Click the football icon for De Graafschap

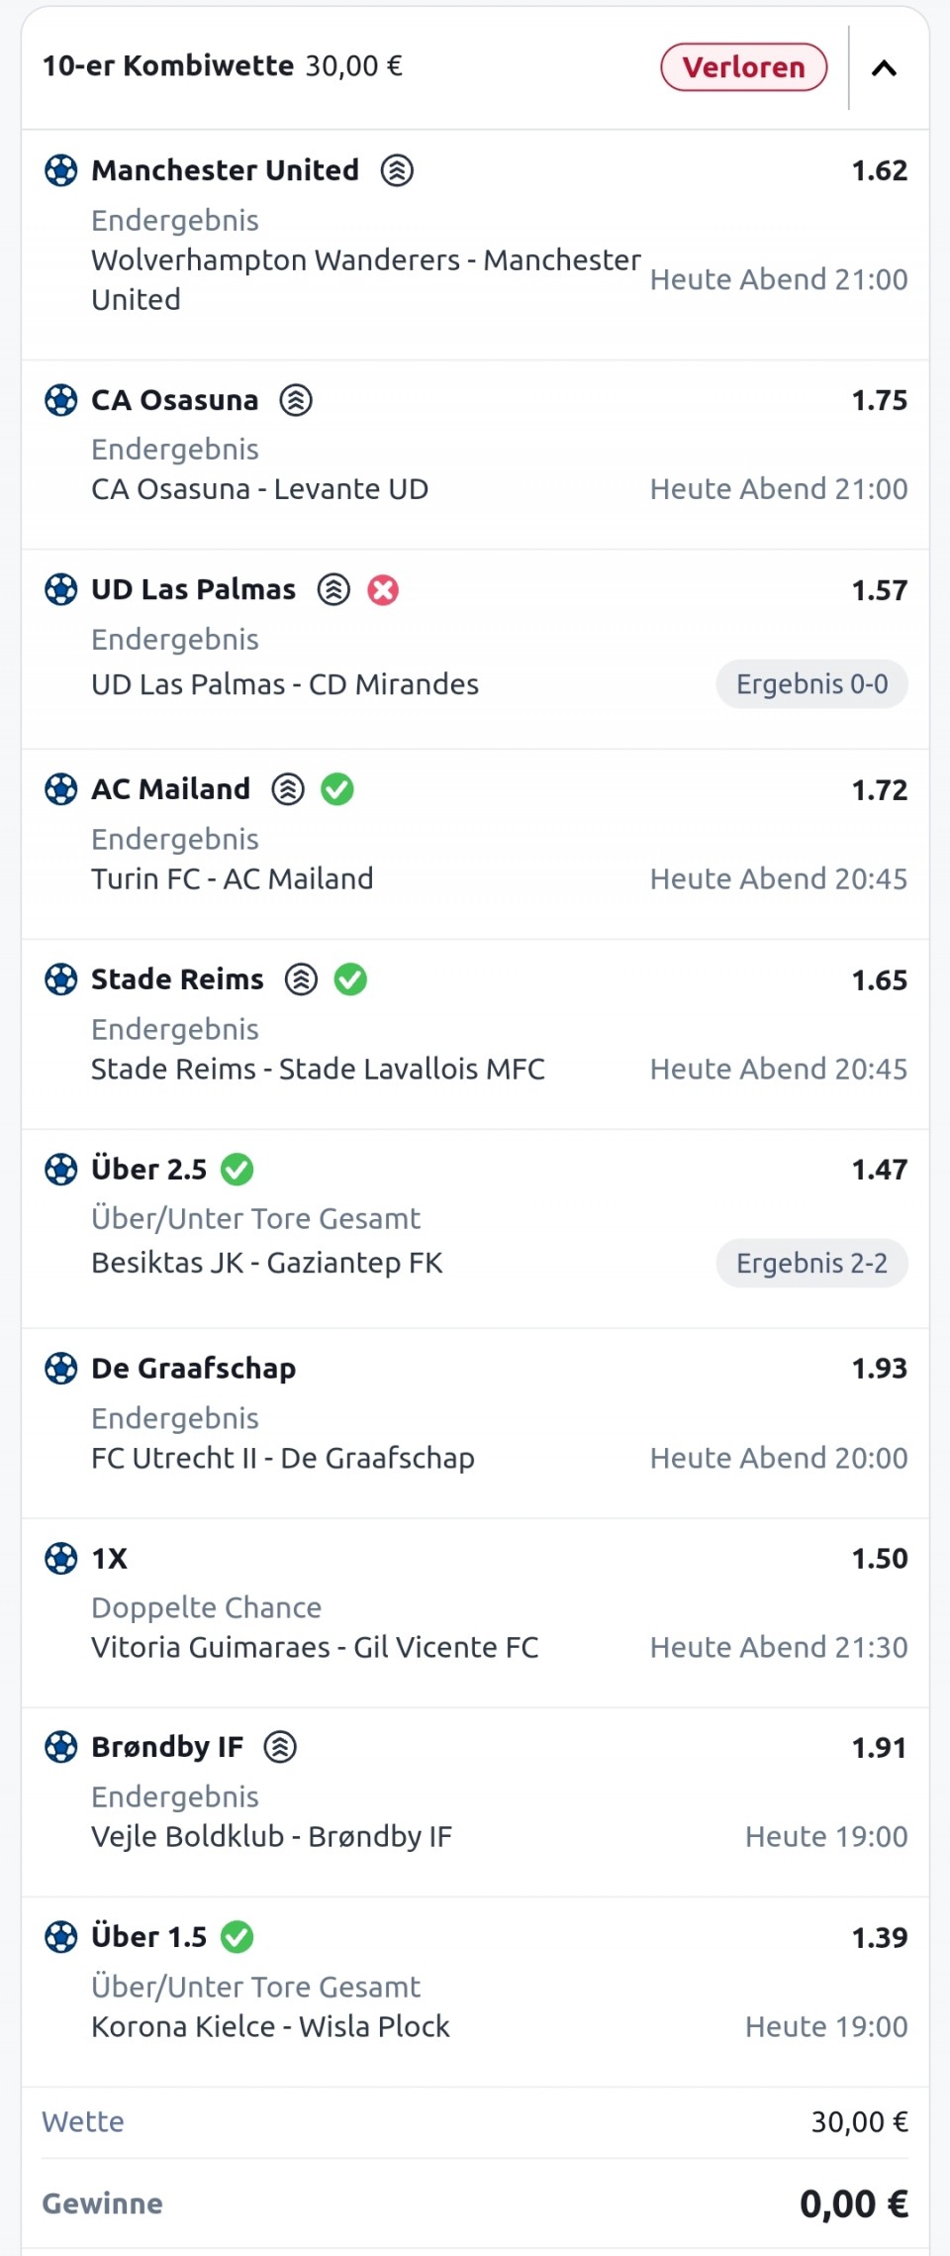(61, 1369)
